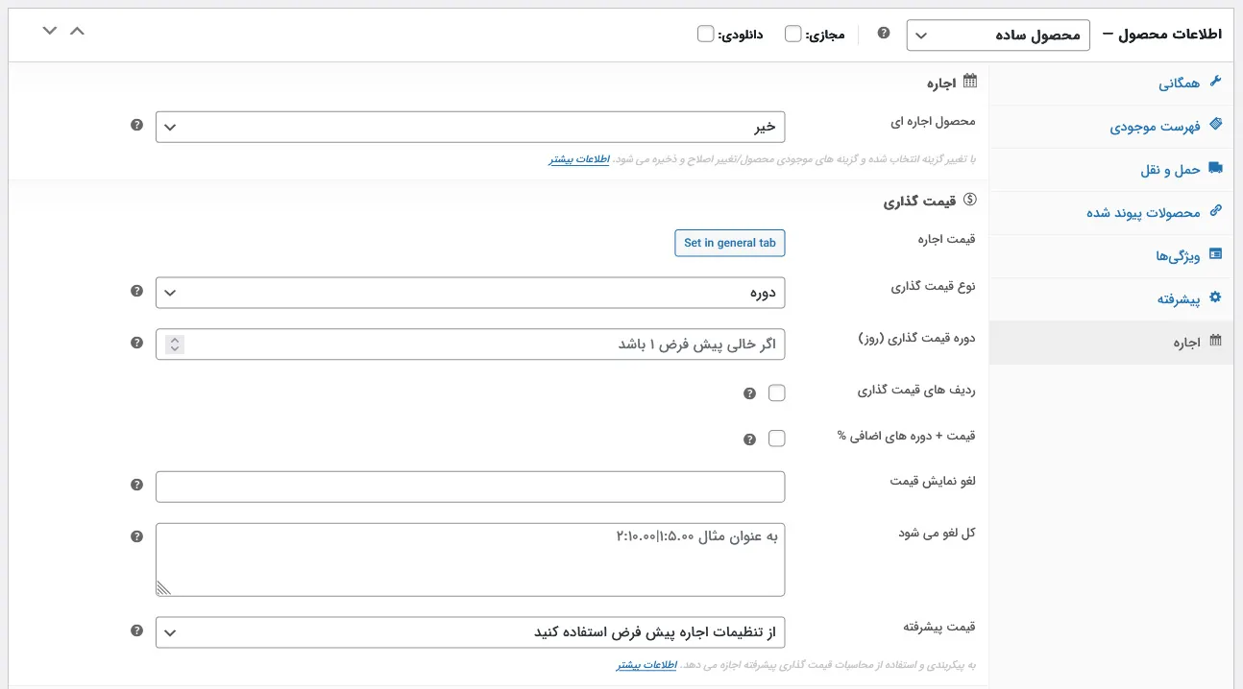Image resolution: width=1243 pixels, height=689 pixels.
Task: Enable the مجازی checkbox
Action: pos(793,35)
